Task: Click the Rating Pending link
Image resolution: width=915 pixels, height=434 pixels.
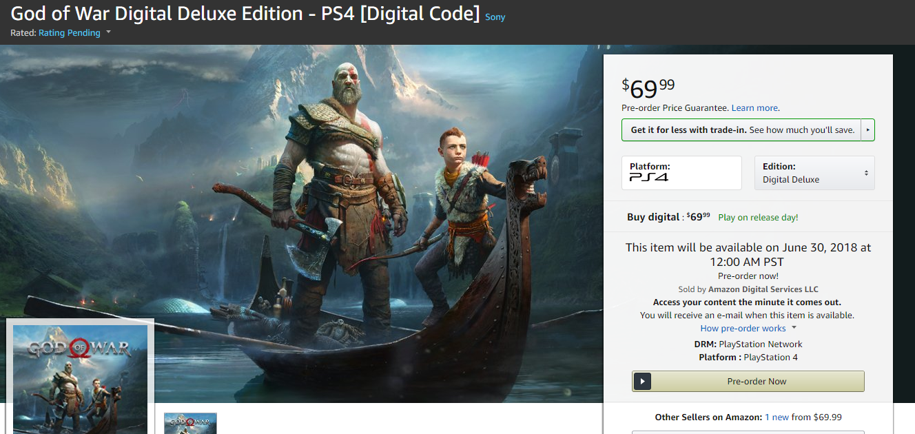Action: pyautogui.click(x=70, y=33)
